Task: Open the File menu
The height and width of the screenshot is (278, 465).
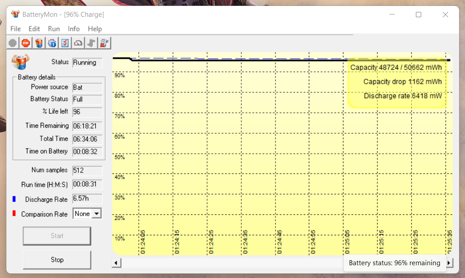Action: [15, 29]
